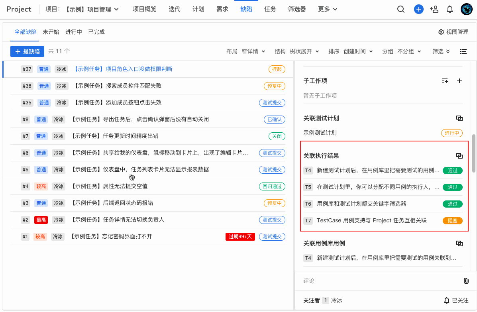Screen dimensions: 477x312
Task: Go to 迭代 tab
Action: (x=174, y=9)
